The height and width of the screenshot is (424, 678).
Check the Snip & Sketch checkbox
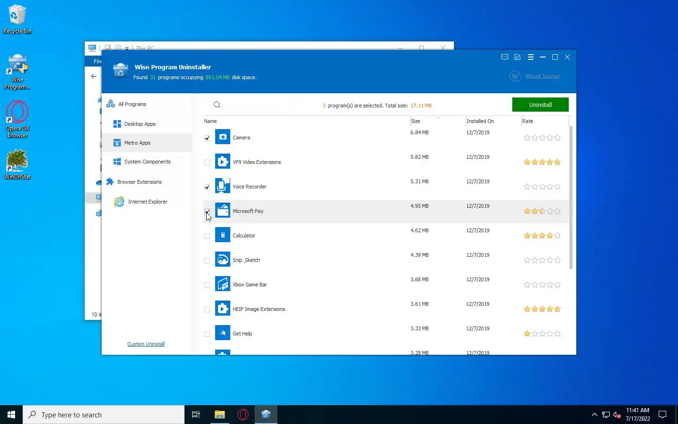tap(207, 261)
